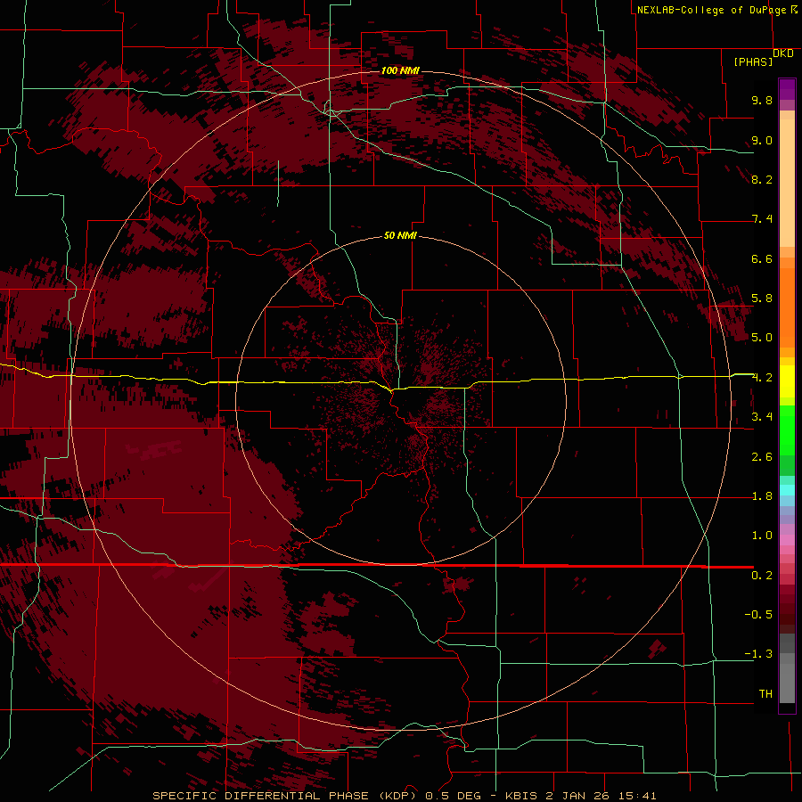Viewport: 802px width, 802px height.
Task: Click the 4.2 scale value
Action: pyautogui.click(x=762, y=378)
